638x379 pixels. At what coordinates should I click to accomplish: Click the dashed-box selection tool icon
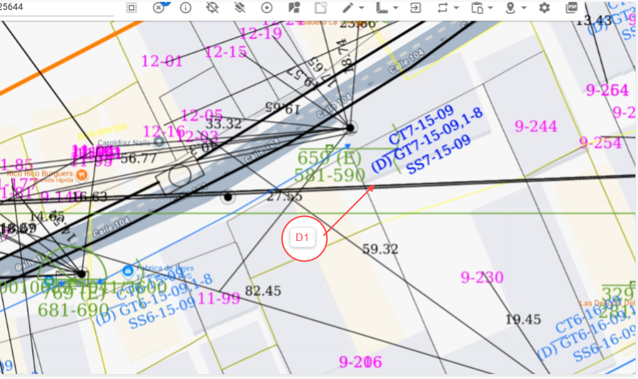tap(131, 7)
